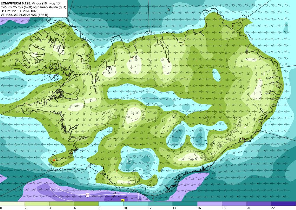Click the 20–22 m/s violet legend swatch
The width and height of the screenshot is (296, 210).
click(x=259, y=204)
